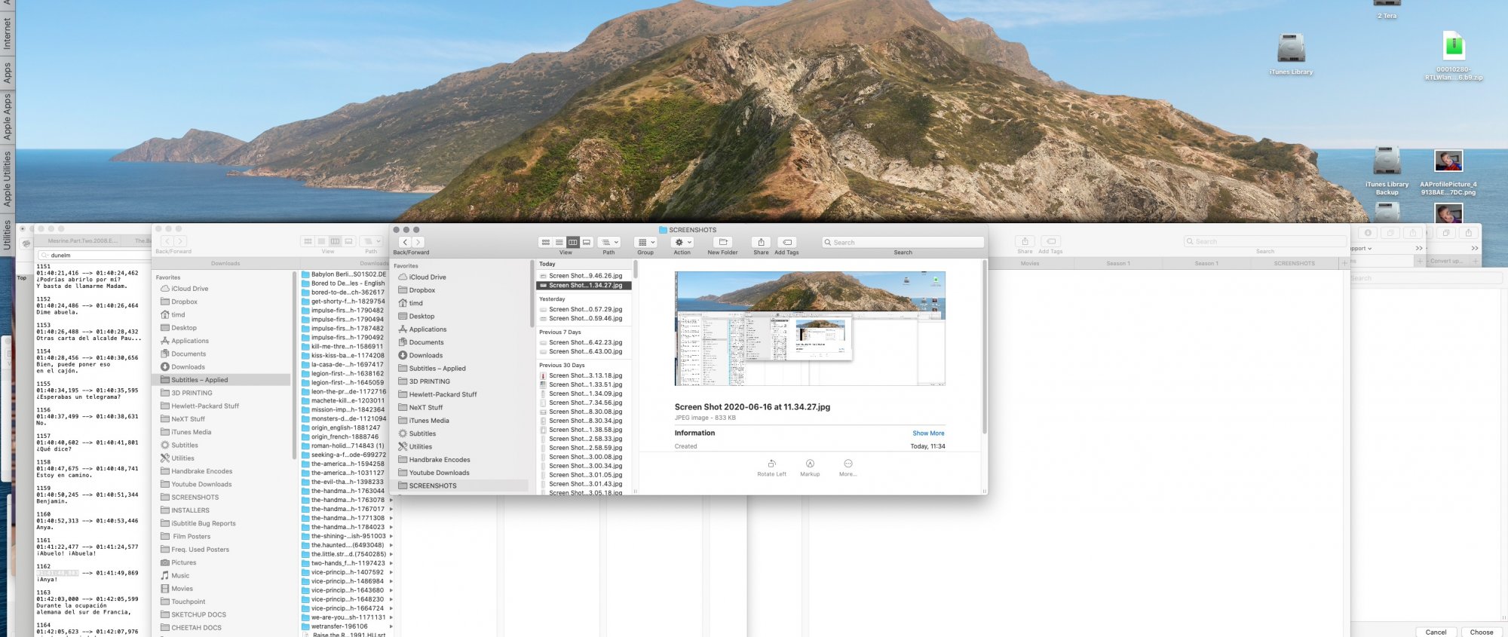Rotate the previewed screenshot left

[x=771, y=464]
